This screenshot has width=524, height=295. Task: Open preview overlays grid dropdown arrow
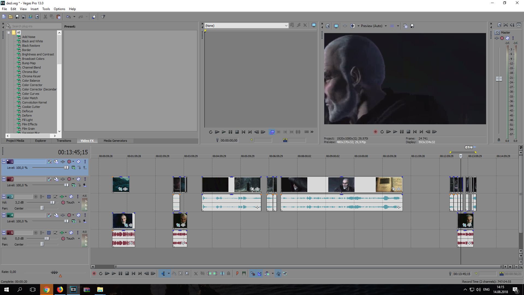coord(398,26)
